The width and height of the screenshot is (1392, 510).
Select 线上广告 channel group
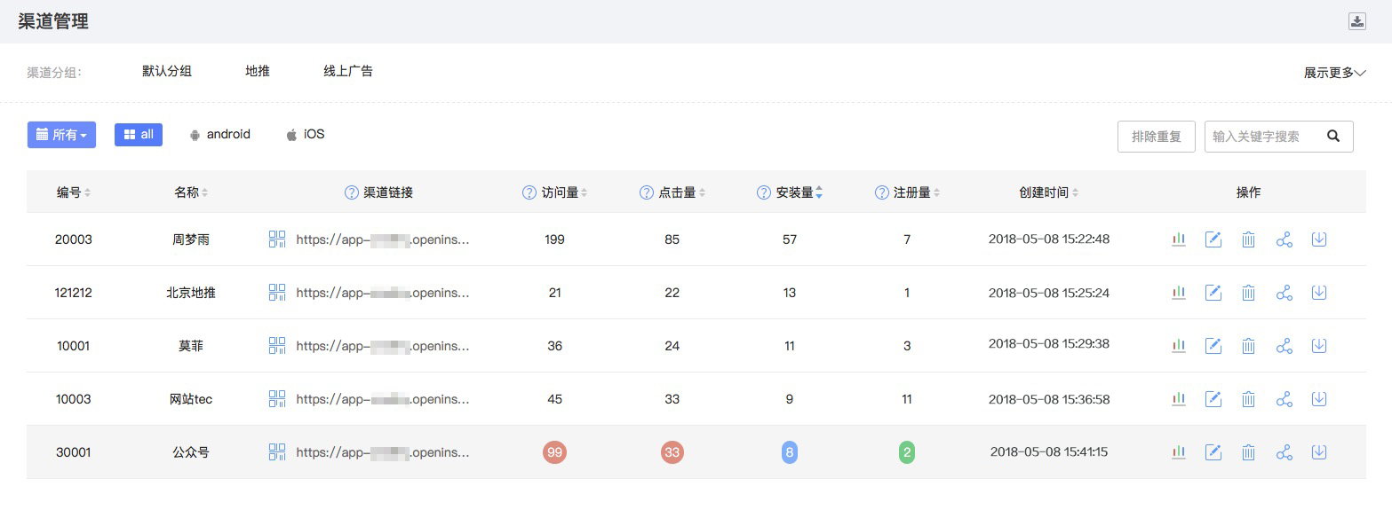[x=348, y=71]
